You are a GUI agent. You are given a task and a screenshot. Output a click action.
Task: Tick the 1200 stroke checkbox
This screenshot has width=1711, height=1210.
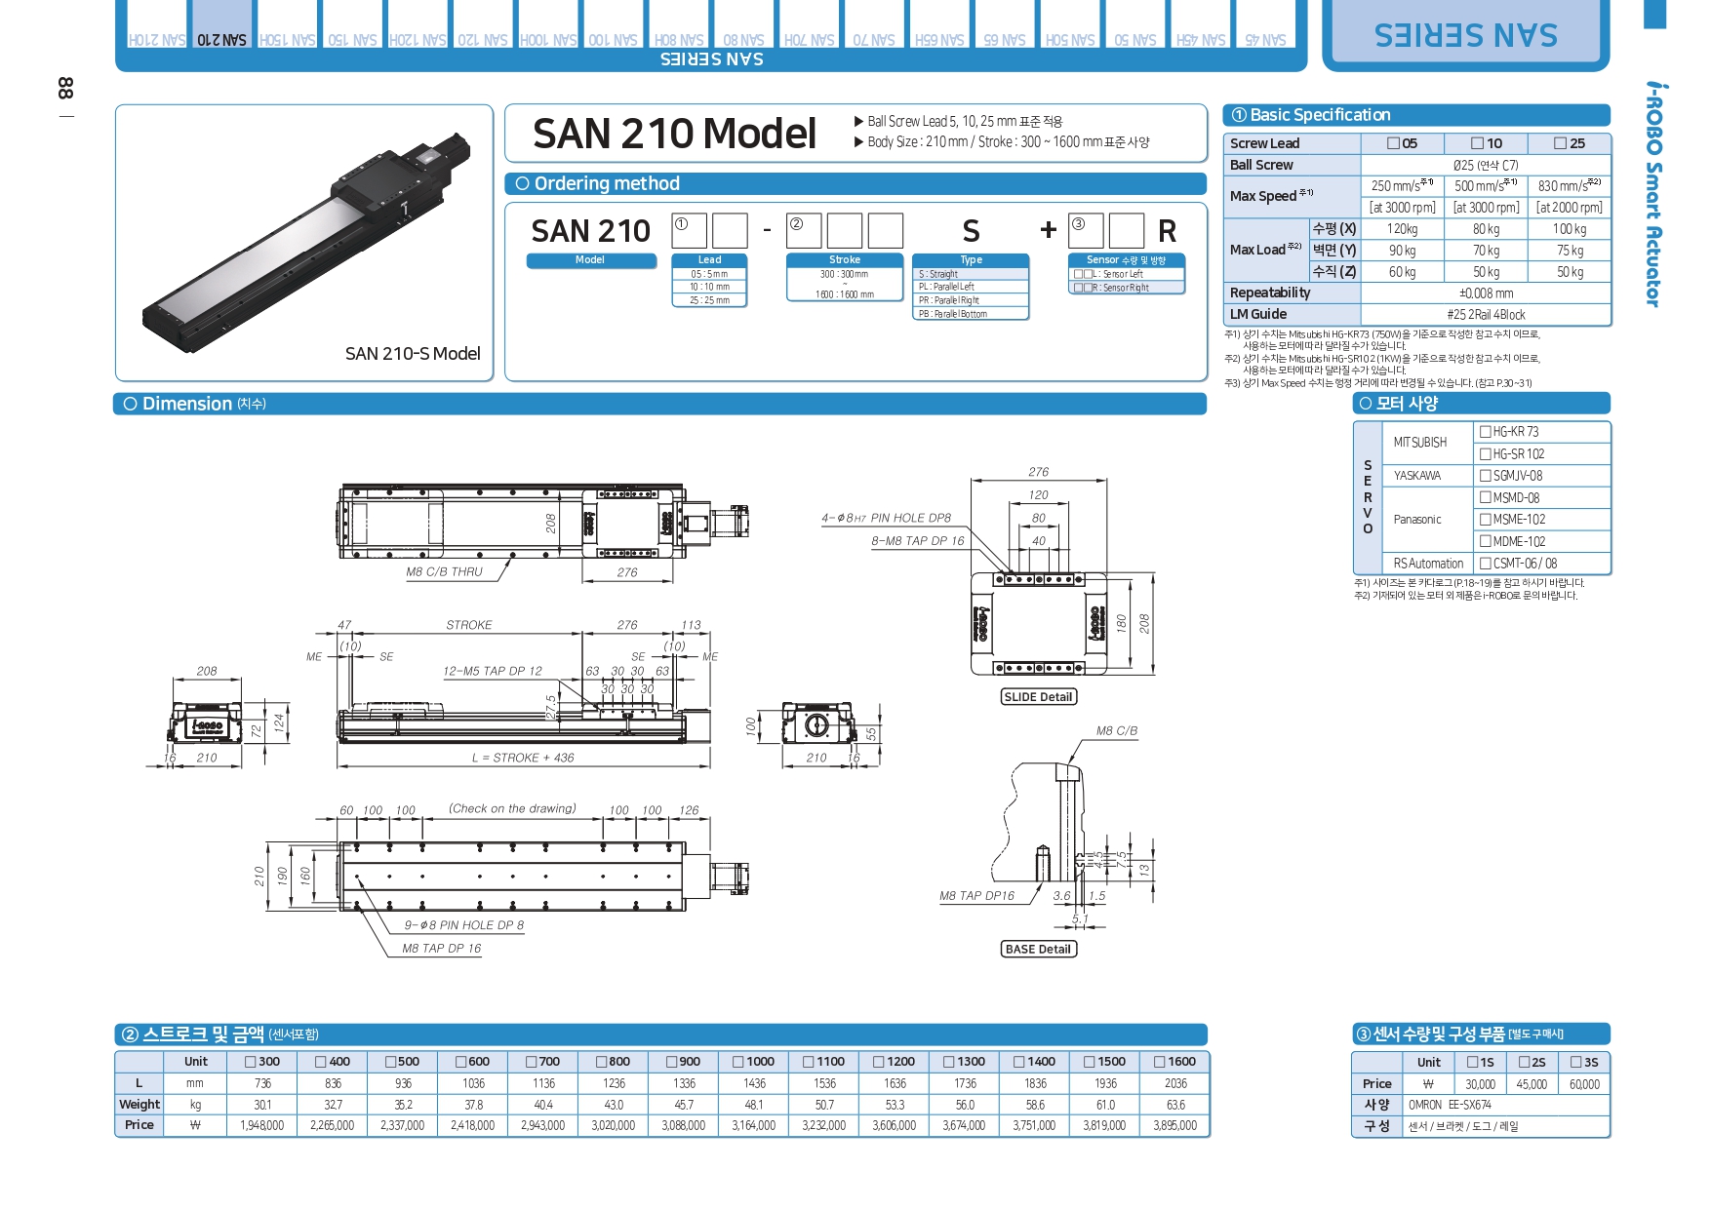(x=879, y=1062)
